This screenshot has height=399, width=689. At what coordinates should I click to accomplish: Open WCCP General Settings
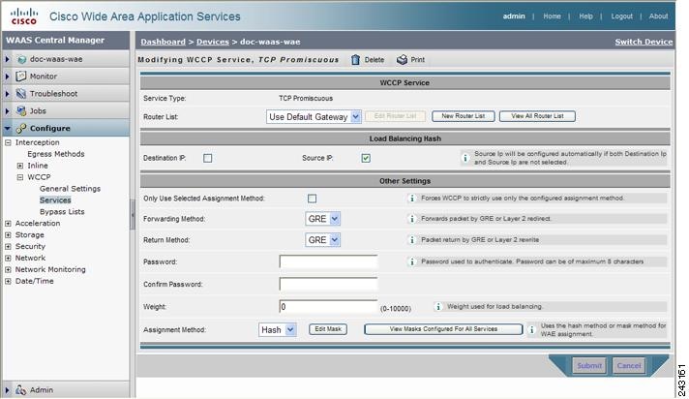(x=70, y=188)
